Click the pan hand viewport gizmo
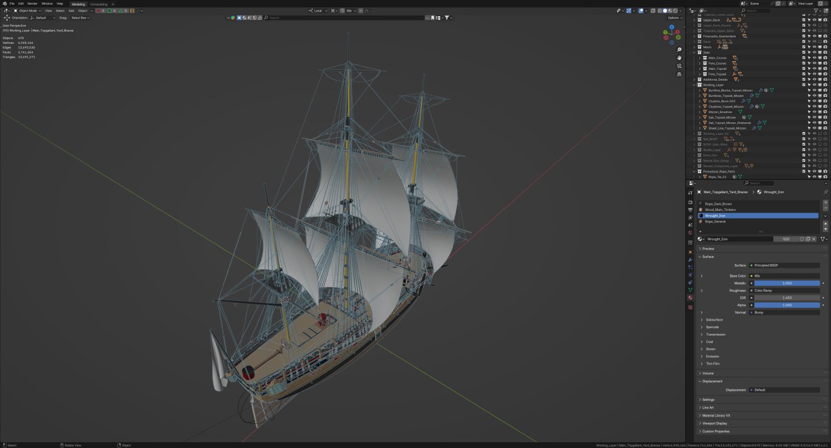This screenshot has width=831, height=448. [679, 58]
